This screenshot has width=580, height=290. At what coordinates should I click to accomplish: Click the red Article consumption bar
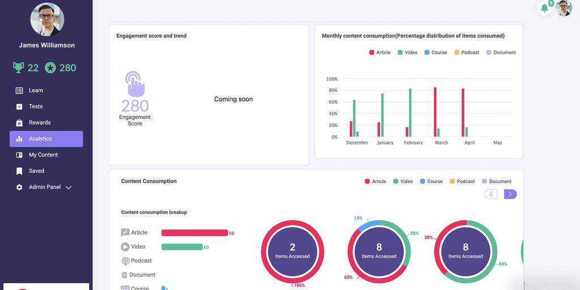tap(194, 233)
